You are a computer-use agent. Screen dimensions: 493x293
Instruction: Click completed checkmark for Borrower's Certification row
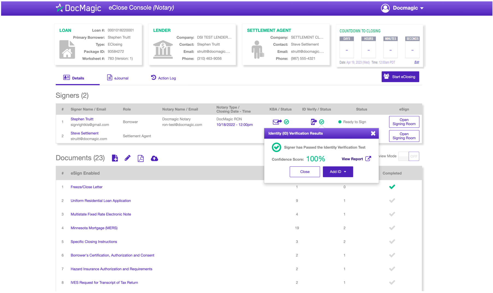pyautogui.click(x=392, y=255)
